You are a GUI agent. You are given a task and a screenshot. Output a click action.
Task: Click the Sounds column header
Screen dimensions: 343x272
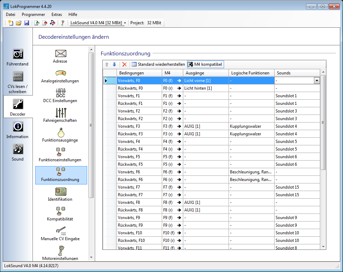pos(297,73)
